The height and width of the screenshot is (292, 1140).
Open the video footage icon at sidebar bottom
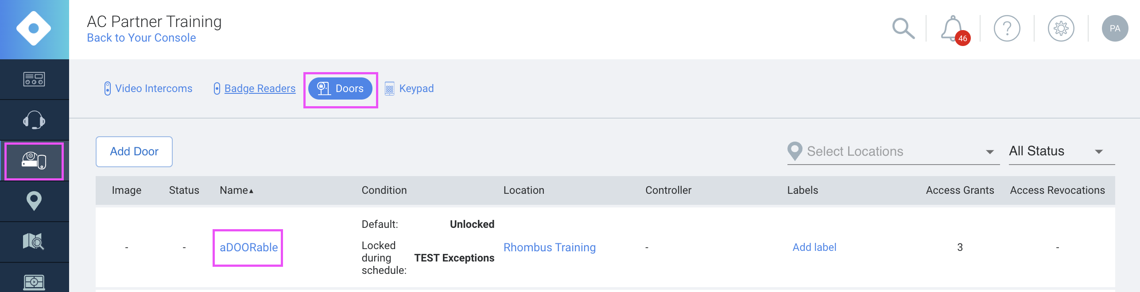coord(35,282)
